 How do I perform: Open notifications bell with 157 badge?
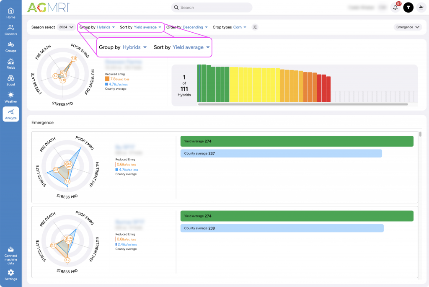point(395,8)
